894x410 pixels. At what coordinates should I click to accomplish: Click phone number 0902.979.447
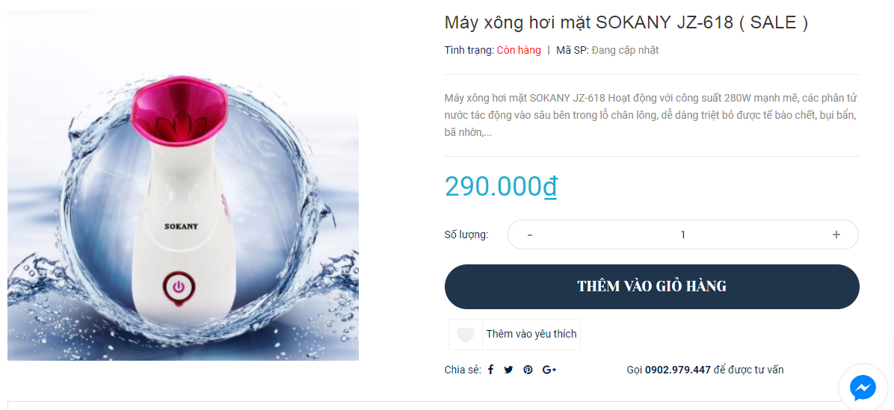[x=677, y=370]
